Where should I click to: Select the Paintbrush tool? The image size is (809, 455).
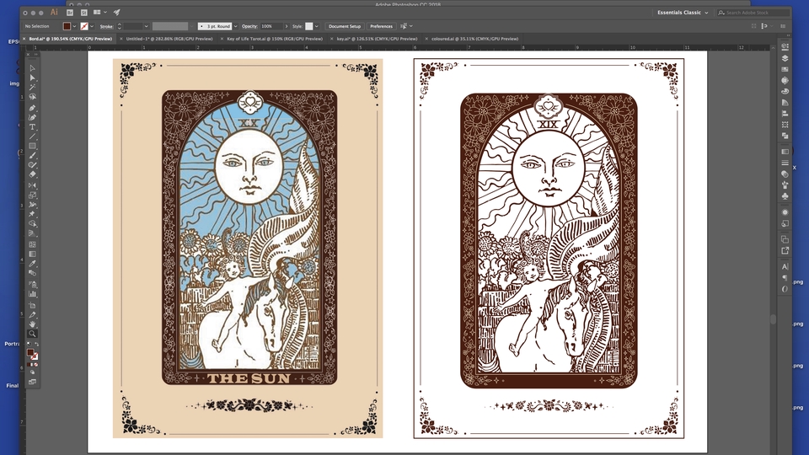tap(32, 155)
